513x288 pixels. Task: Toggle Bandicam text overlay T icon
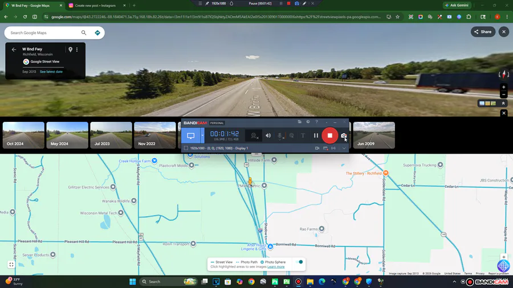click(303, 135)
